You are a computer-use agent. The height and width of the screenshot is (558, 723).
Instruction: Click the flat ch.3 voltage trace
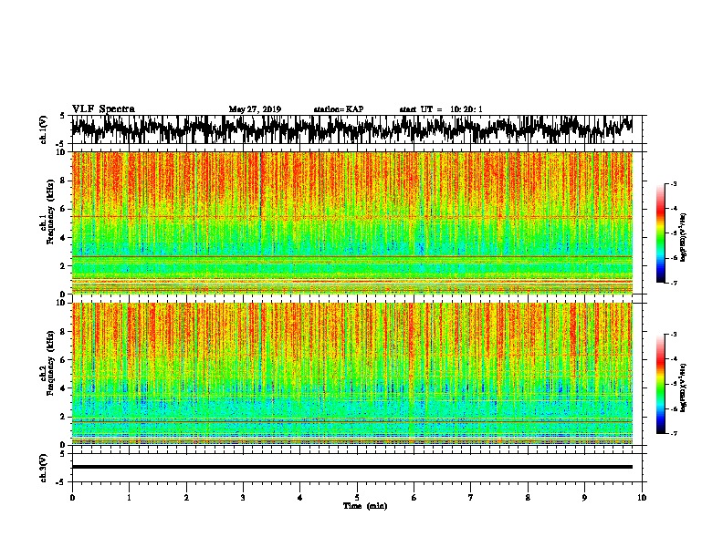[351, 467]
